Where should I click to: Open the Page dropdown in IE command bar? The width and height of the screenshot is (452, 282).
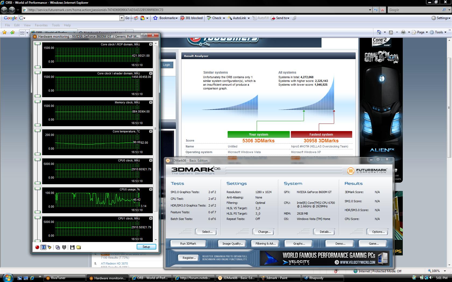[x=420, y=32]
